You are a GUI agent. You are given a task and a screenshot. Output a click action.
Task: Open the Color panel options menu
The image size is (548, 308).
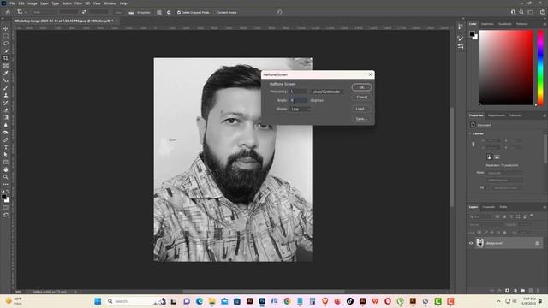coord(545,24)
